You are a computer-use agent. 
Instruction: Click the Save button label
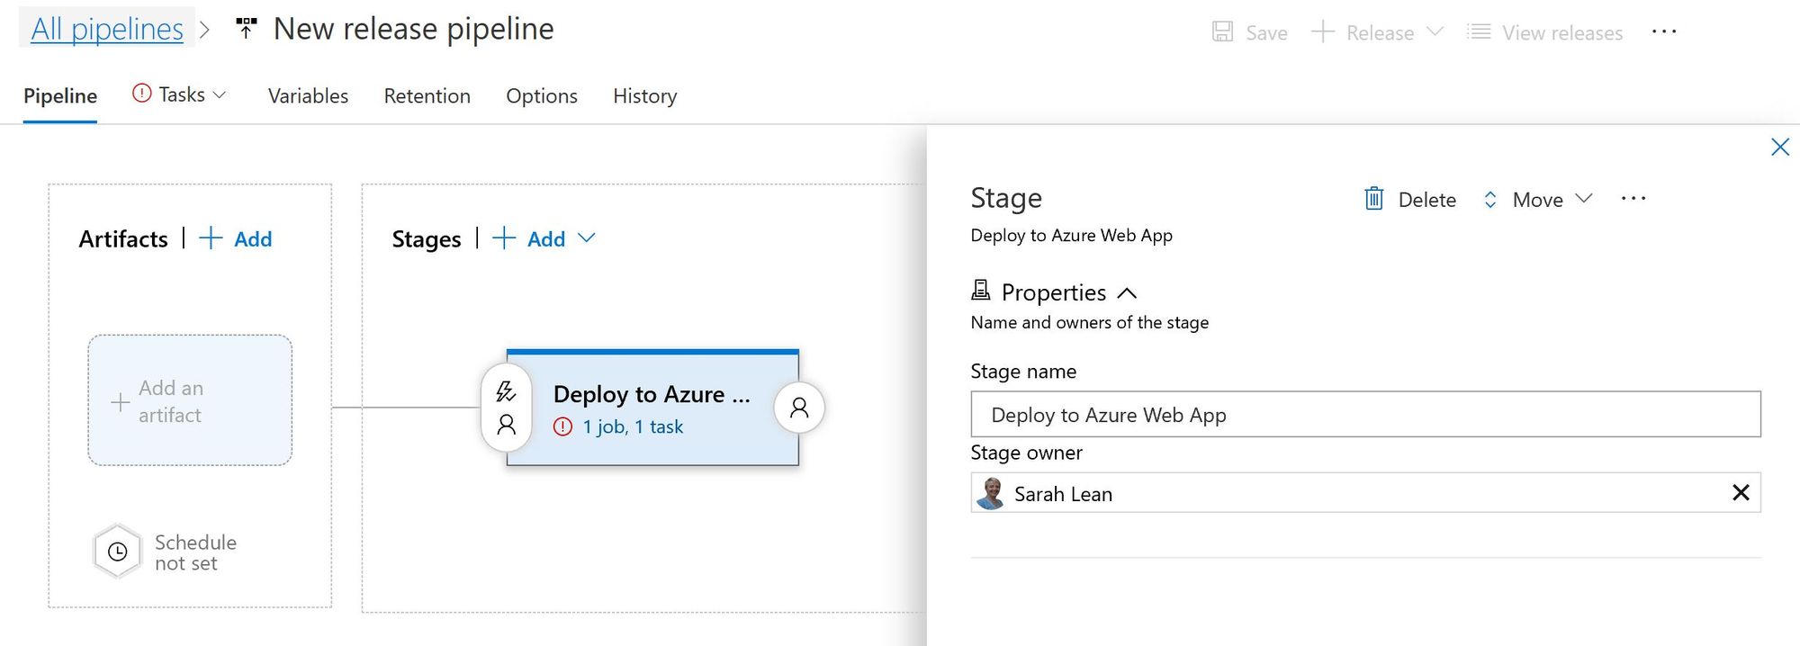pyautogui.click(x=1266, y=33)
